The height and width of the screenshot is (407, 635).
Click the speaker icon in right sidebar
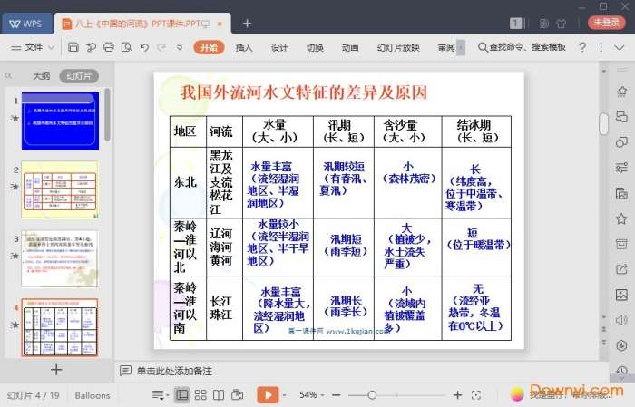pyautogui.click(x=621, y=320)
